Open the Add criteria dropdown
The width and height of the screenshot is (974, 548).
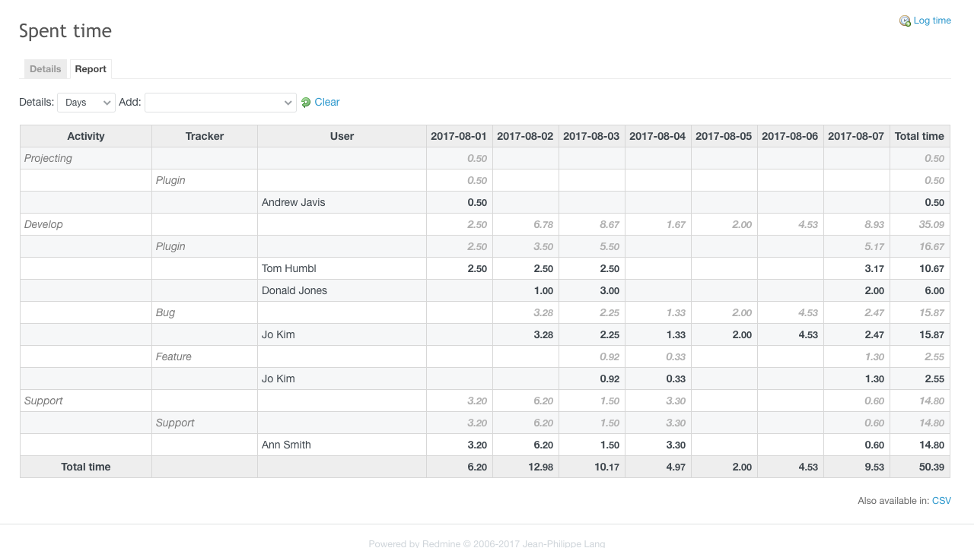click(x=220, y=102)
